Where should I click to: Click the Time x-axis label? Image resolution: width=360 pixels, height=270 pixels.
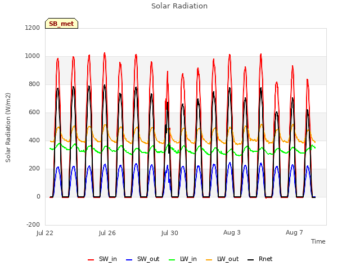(x=318, y=241)
